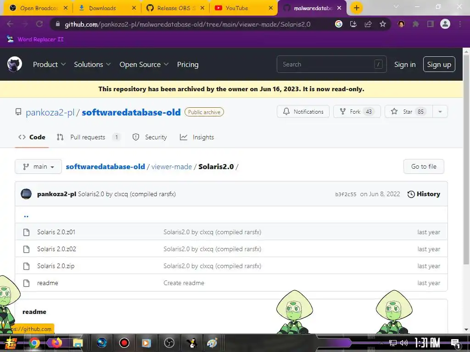This screenshot has width=470, height=352.
Task: Open the share page icon in address bar
Action: tap(368, 24)
